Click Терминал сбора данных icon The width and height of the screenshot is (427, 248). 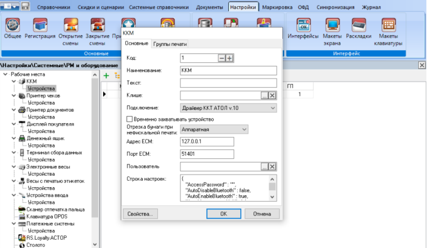click(22, 153)
